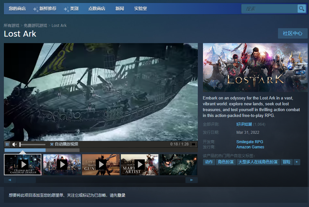309x207 pixels.
Task: Click the game description paragraph
Action: tap(251, 107)
